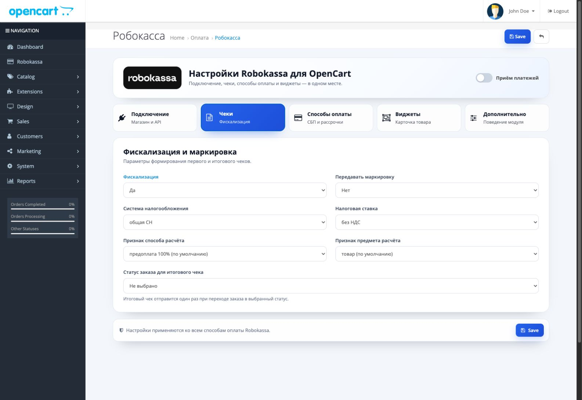Click the Фискализация field label

141,177
